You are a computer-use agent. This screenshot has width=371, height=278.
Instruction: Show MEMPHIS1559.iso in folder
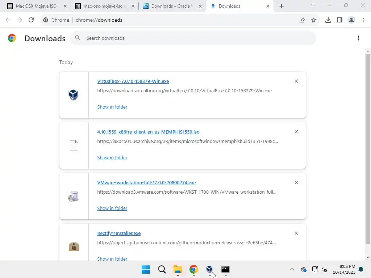(112, 158)
